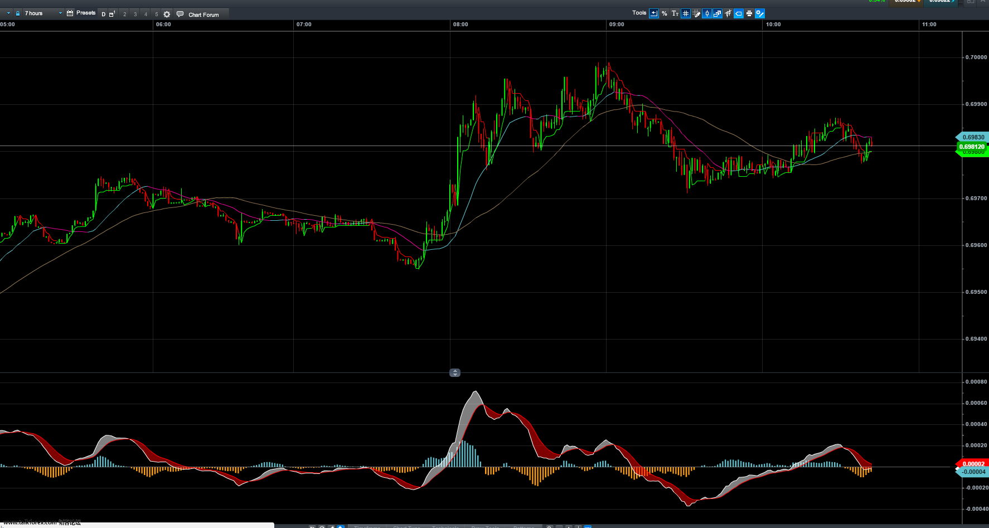Viewport: 989px width, 528px height.
Task: Click the 0.69500 price axis label
Action: click(976, 292)
